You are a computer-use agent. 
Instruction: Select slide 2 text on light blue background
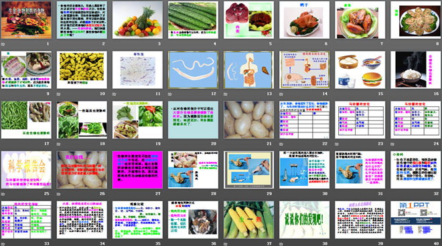click(x=82, y=19)
